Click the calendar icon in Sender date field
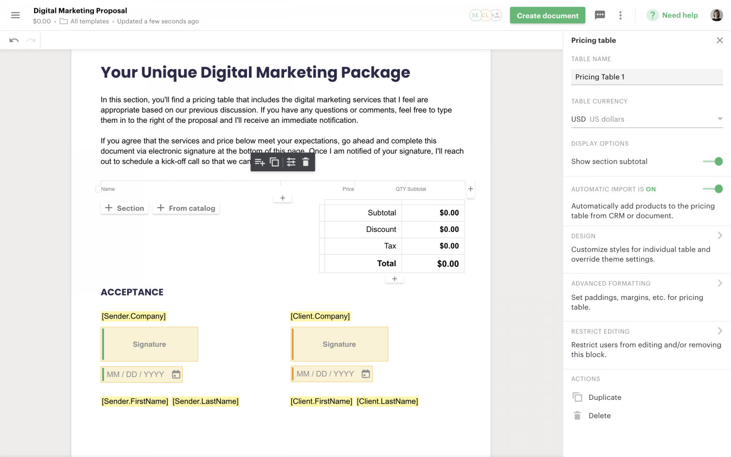 [176, 374]
